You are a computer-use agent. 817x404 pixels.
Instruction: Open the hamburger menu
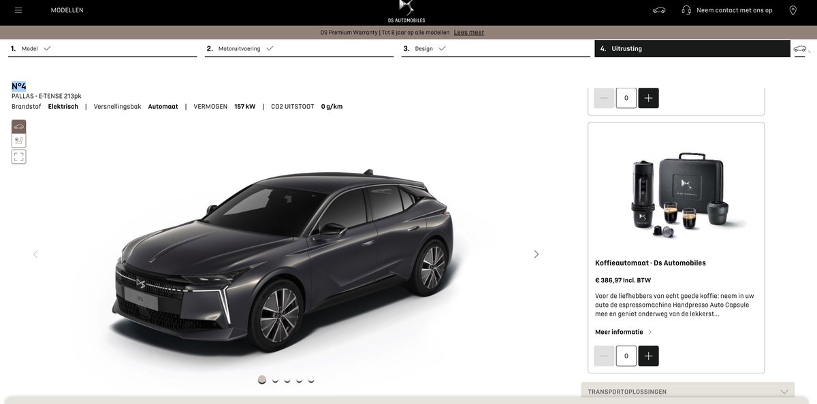tap(18, 10)
